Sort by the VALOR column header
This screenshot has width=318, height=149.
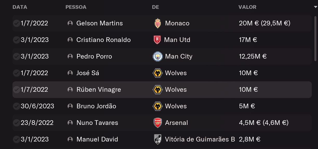[x=247, y=7]
